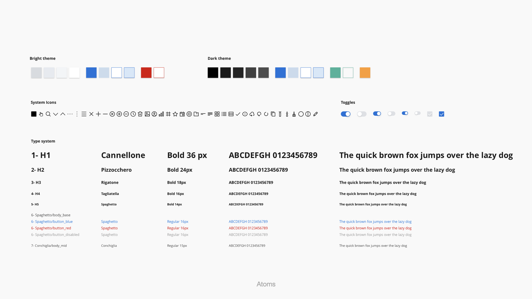The width and height of the screenshot is (532, 299).
Task: Check the disabled grey checkbox
Action: tap(429, 114)
